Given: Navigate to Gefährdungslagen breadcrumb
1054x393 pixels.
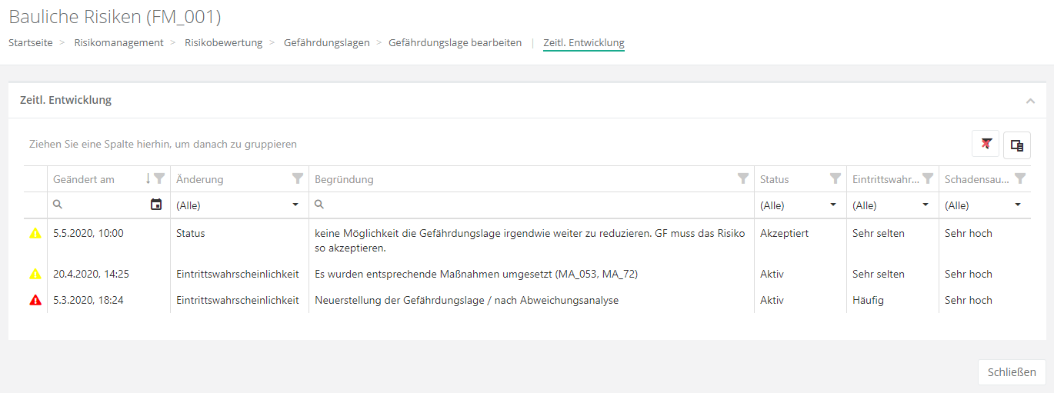Looking at the screenshot, I should [x=326, y=43].
